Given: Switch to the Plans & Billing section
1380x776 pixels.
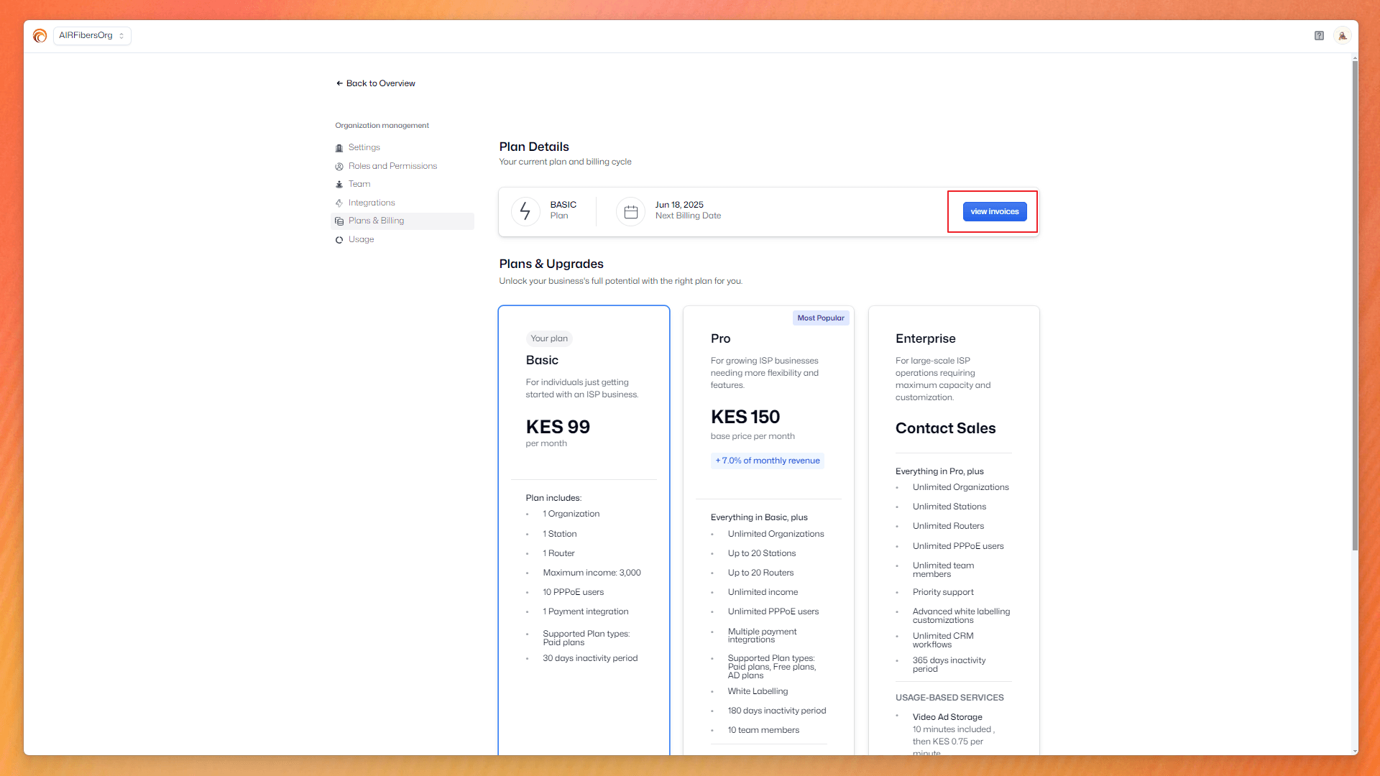Looking at the screenshot, I should coord(376,221).
